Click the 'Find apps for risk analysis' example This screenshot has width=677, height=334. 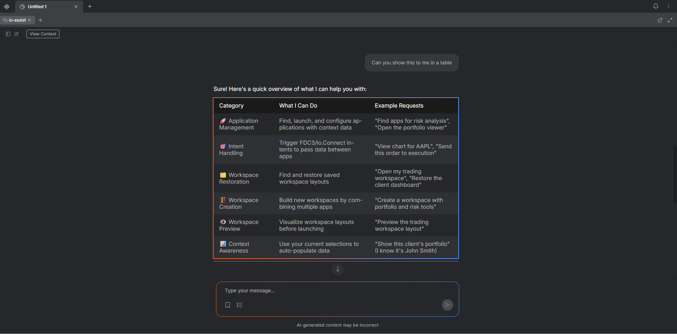[412, 121]
